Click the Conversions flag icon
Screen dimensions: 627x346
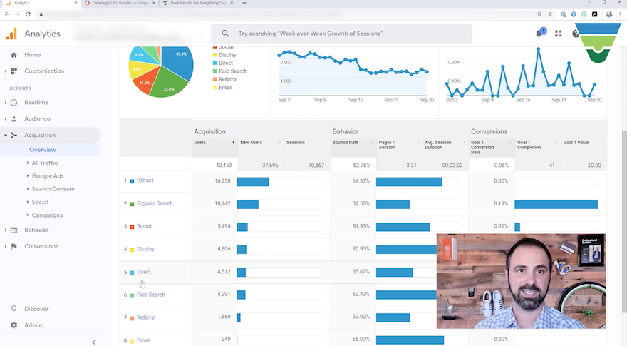click(14, 246)
